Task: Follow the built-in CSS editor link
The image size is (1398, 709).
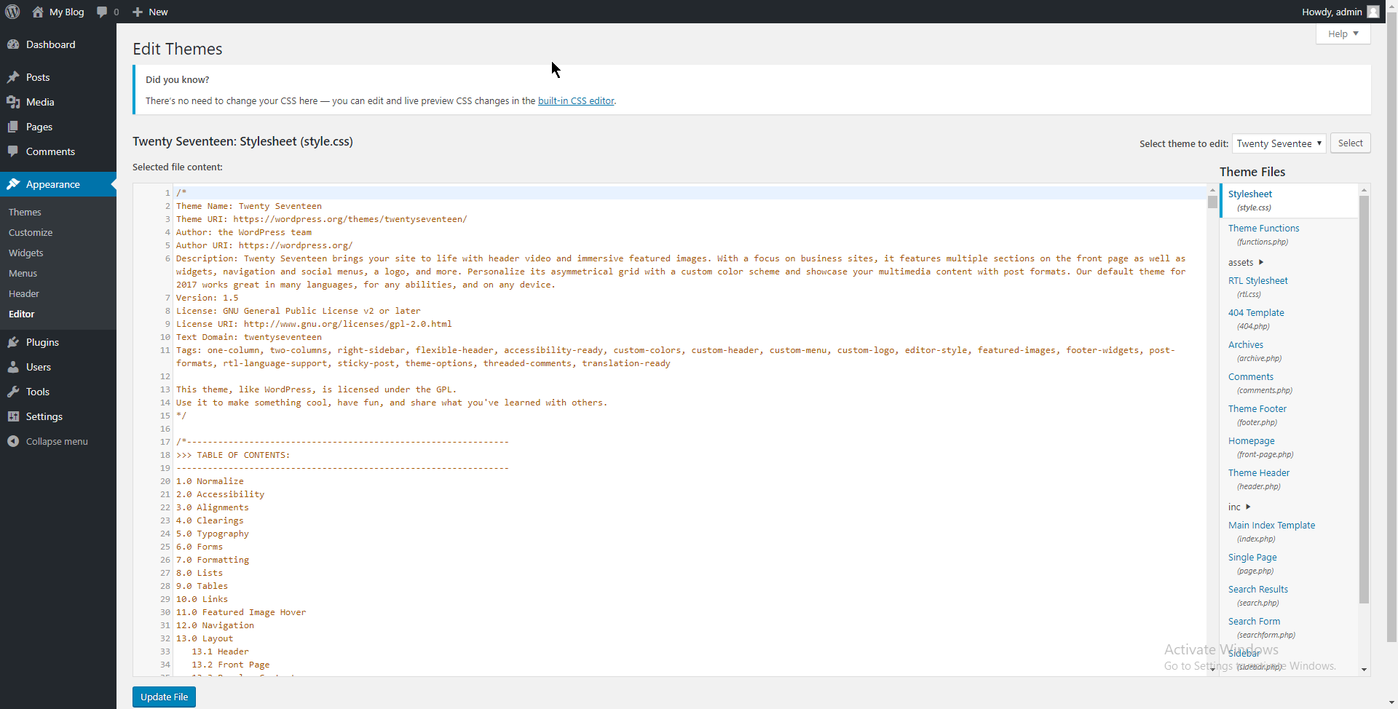Action: 576,100
